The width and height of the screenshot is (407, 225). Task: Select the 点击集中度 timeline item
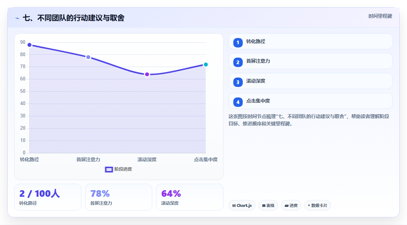point(310,101)
